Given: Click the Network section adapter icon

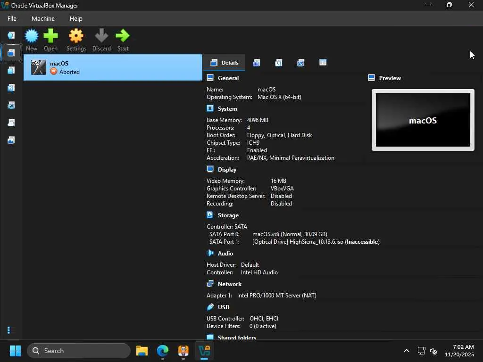Looking at the screenshot, I should 210,283.
